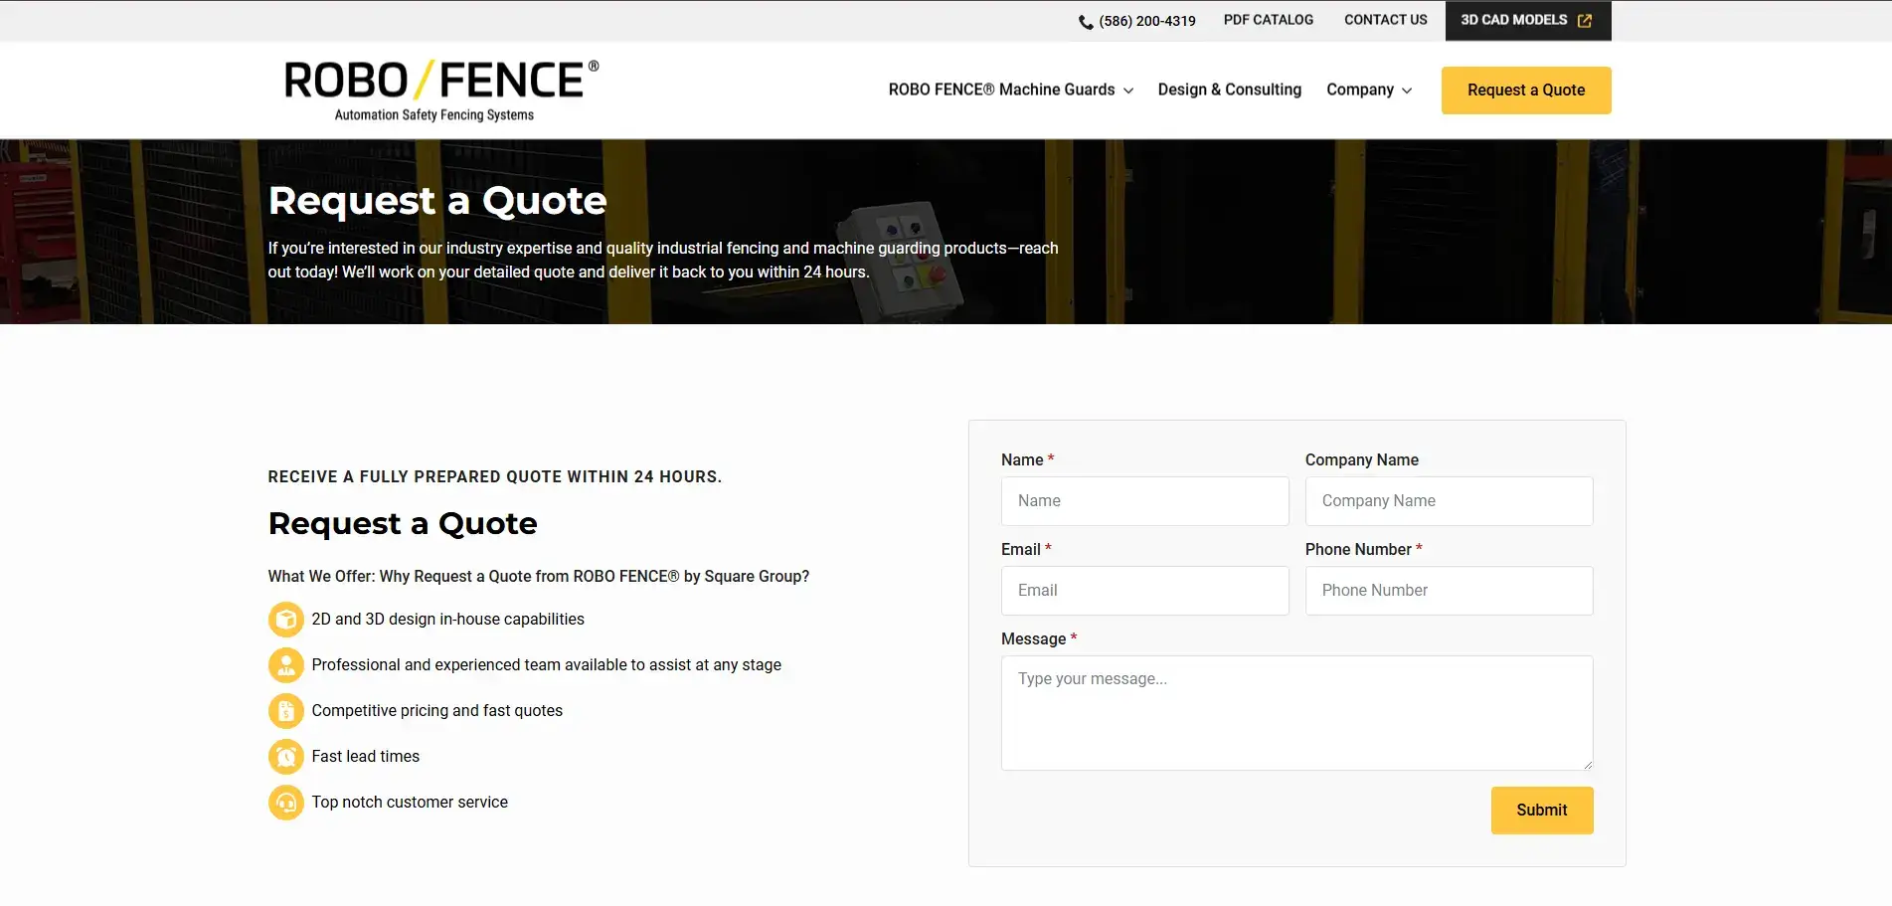The image size is (1892, 906).
Task: Click 'RECEIVE A FULLY PREPARED QUOTE' heading
Action: coord(495,477)
